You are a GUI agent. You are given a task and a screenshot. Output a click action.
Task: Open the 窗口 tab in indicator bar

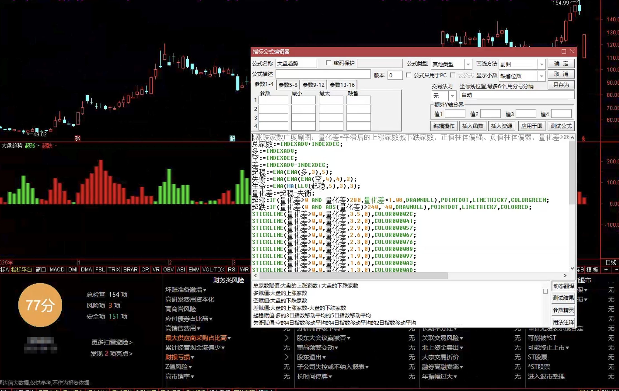click(41, 270)
